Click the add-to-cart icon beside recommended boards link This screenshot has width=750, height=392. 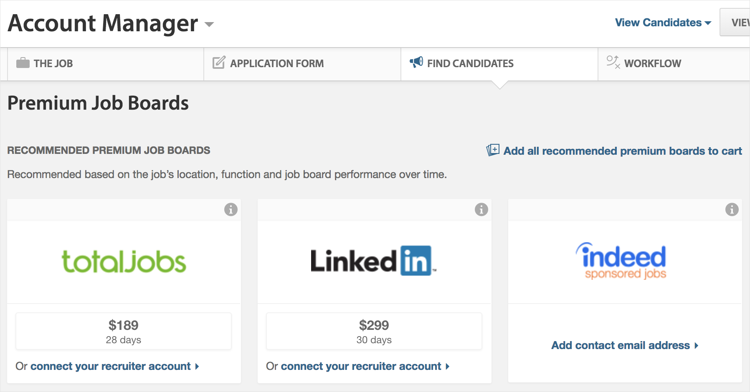coord(493,150)
